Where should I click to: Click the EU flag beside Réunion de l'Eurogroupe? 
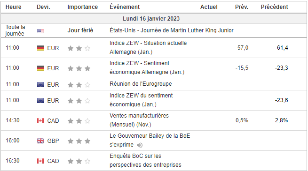[40, 84]
